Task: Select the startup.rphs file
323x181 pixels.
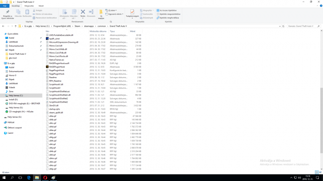Action: [55, 109]
